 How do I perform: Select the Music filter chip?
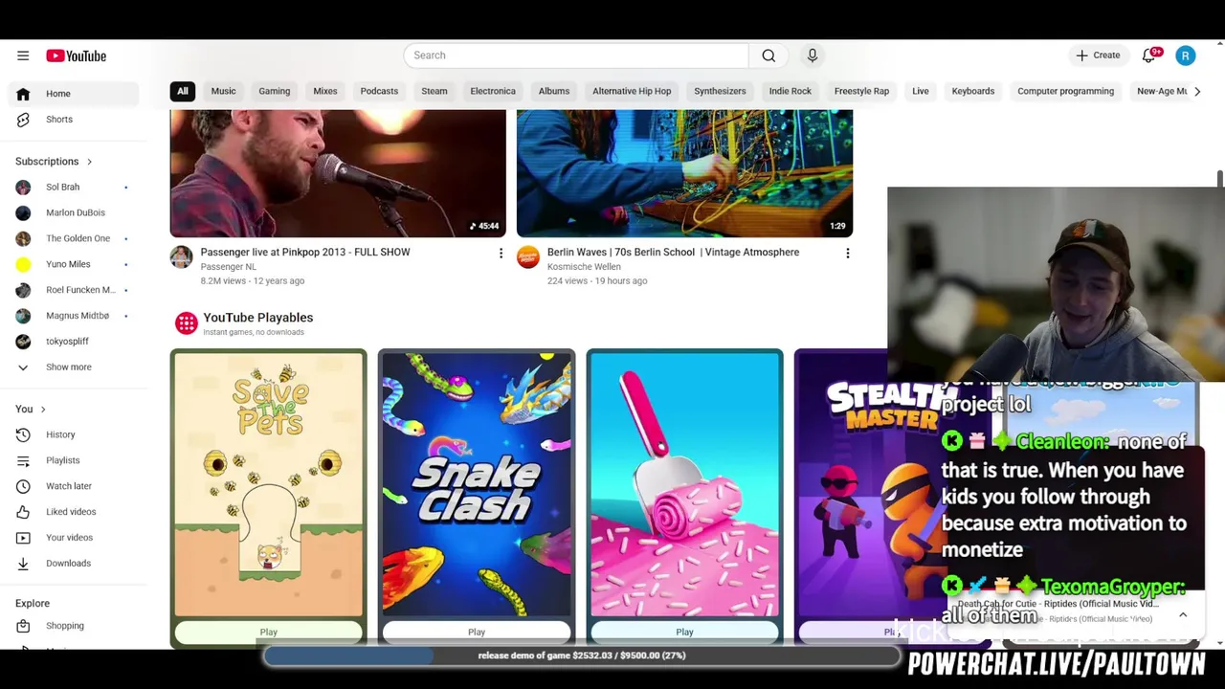click(x=223, y=91)
